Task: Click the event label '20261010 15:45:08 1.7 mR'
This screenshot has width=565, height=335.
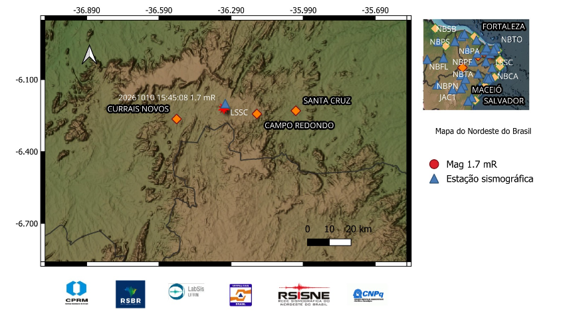Action: tap(167, 98)
